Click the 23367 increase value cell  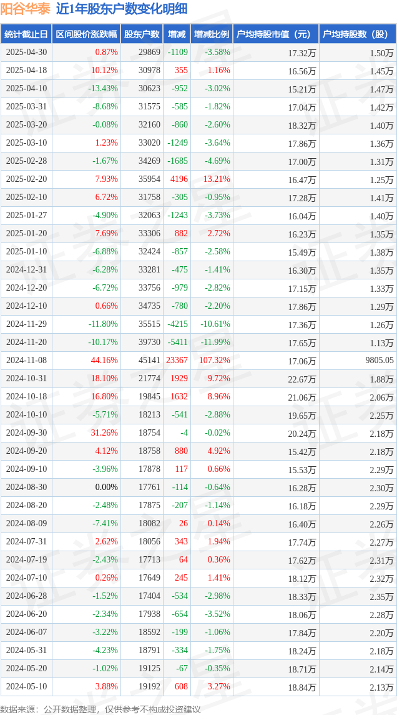178,361
